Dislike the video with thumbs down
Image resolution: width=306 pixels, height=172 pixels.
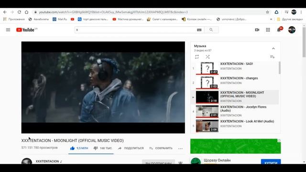click(x=103, y=148)
